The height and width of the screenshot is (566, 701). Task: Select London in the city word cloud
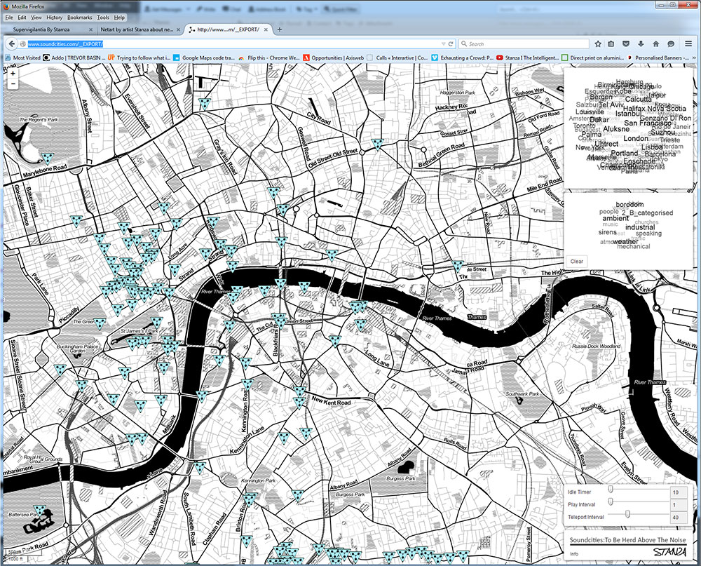click(636, 138)
